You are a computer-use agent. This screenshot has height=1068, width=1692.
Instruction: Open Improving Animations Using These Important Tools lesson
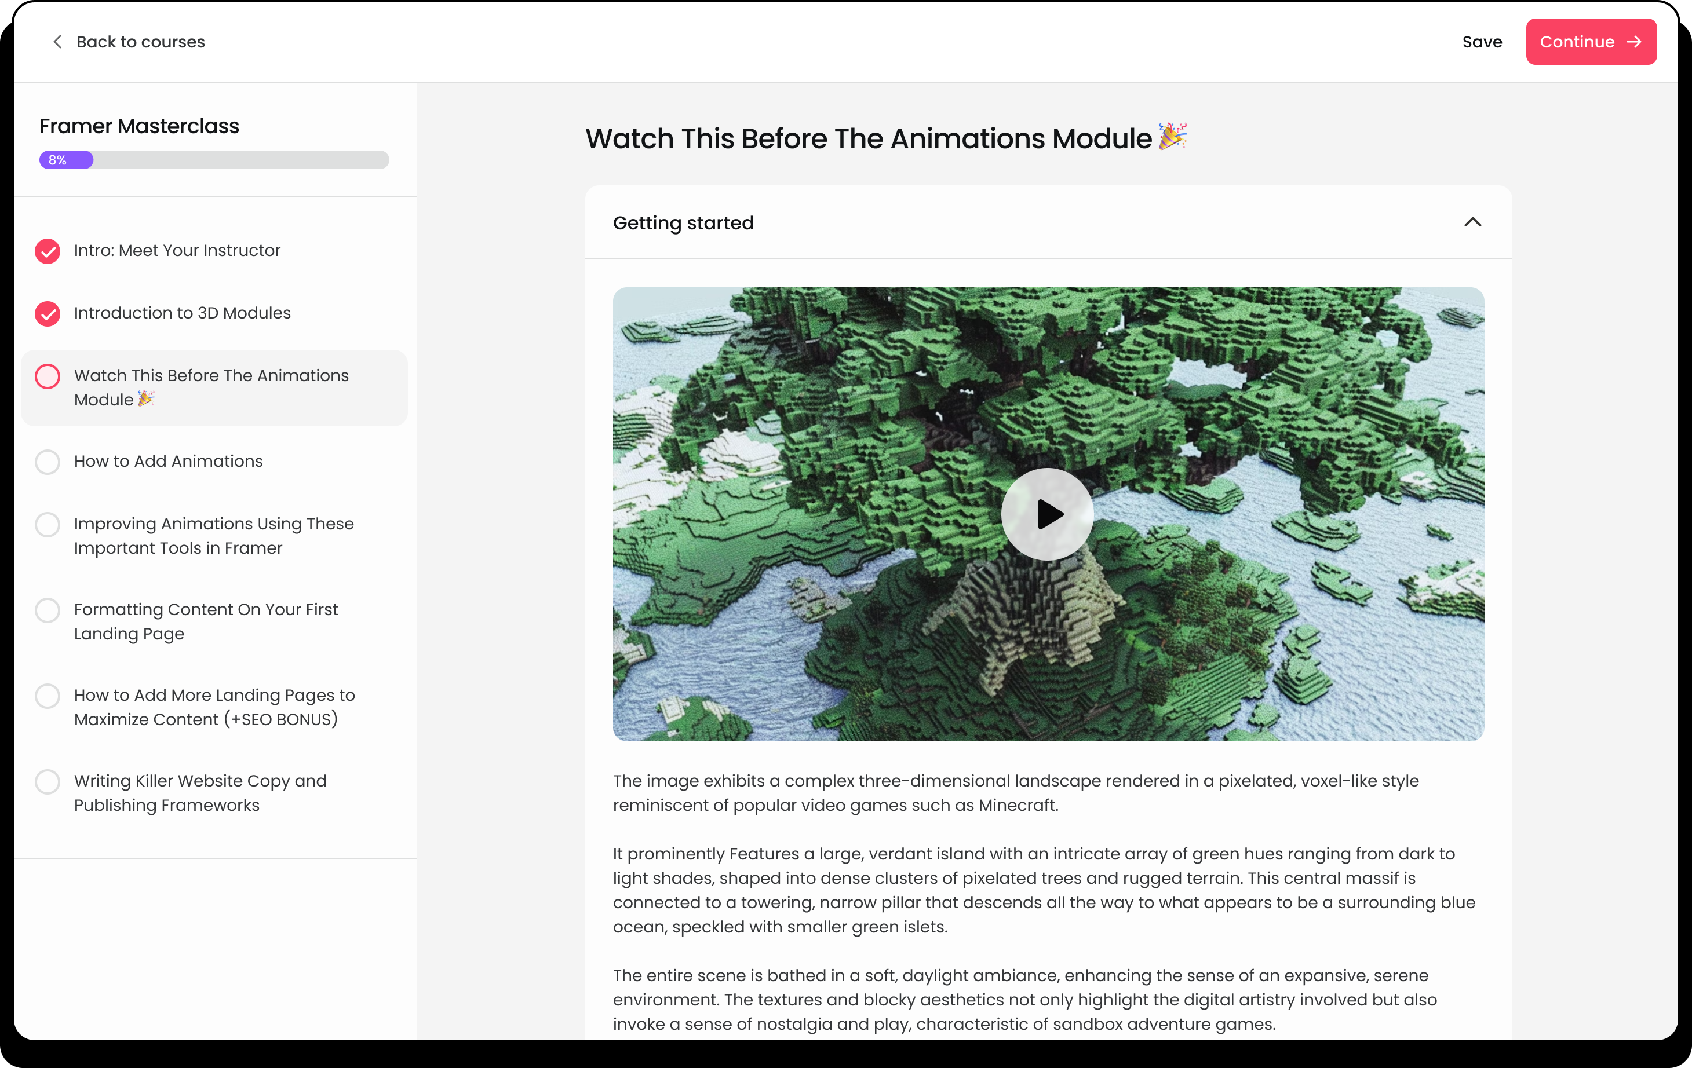[x=214, y=536]
